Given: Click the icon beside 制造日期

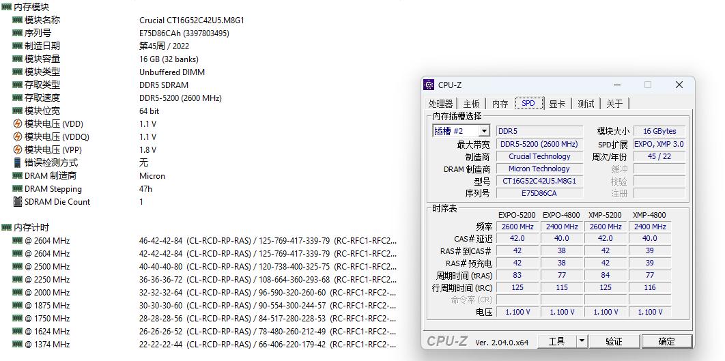Looking at the screenshot, I should pyautogui.click(x=17, y=46).
